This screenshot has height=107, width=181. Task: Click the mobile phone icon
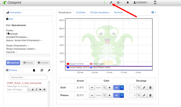pyautogui.click(x=155, y=3)
